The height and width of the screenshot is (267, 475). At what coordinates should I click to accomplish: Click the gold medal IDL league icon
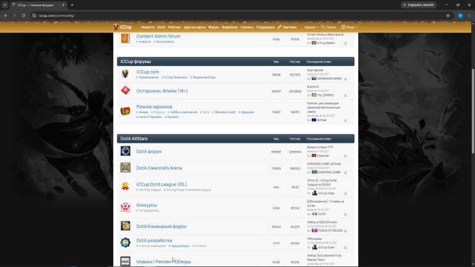126,186
